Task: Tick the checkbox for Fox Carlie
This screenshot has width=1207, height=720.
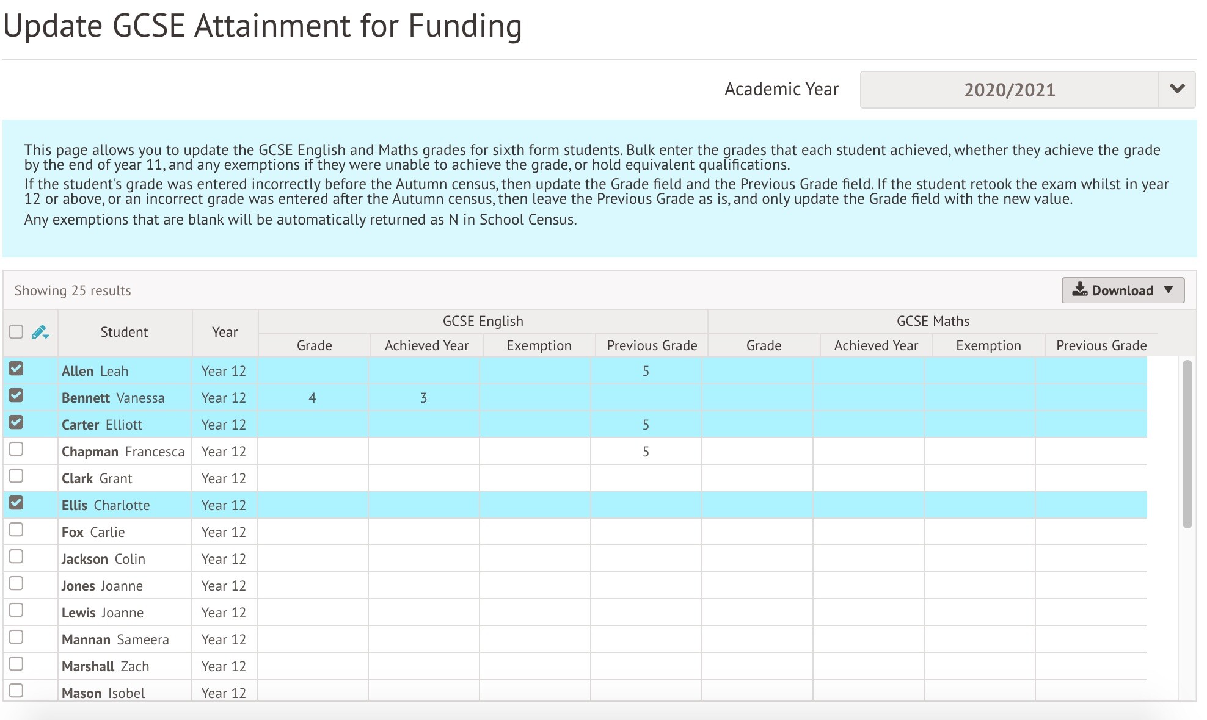Action: (x=16, y=530)
